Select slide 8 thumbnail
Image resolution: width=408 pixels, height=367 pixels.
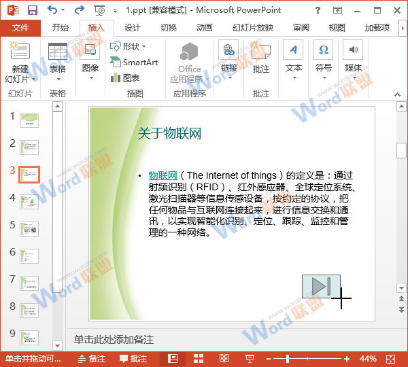[29, 311]
